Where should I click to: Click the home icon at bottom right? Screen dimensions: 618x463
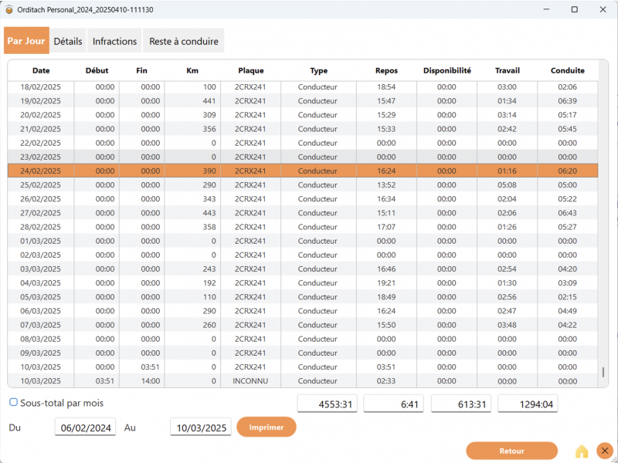(x=582, y=451)
